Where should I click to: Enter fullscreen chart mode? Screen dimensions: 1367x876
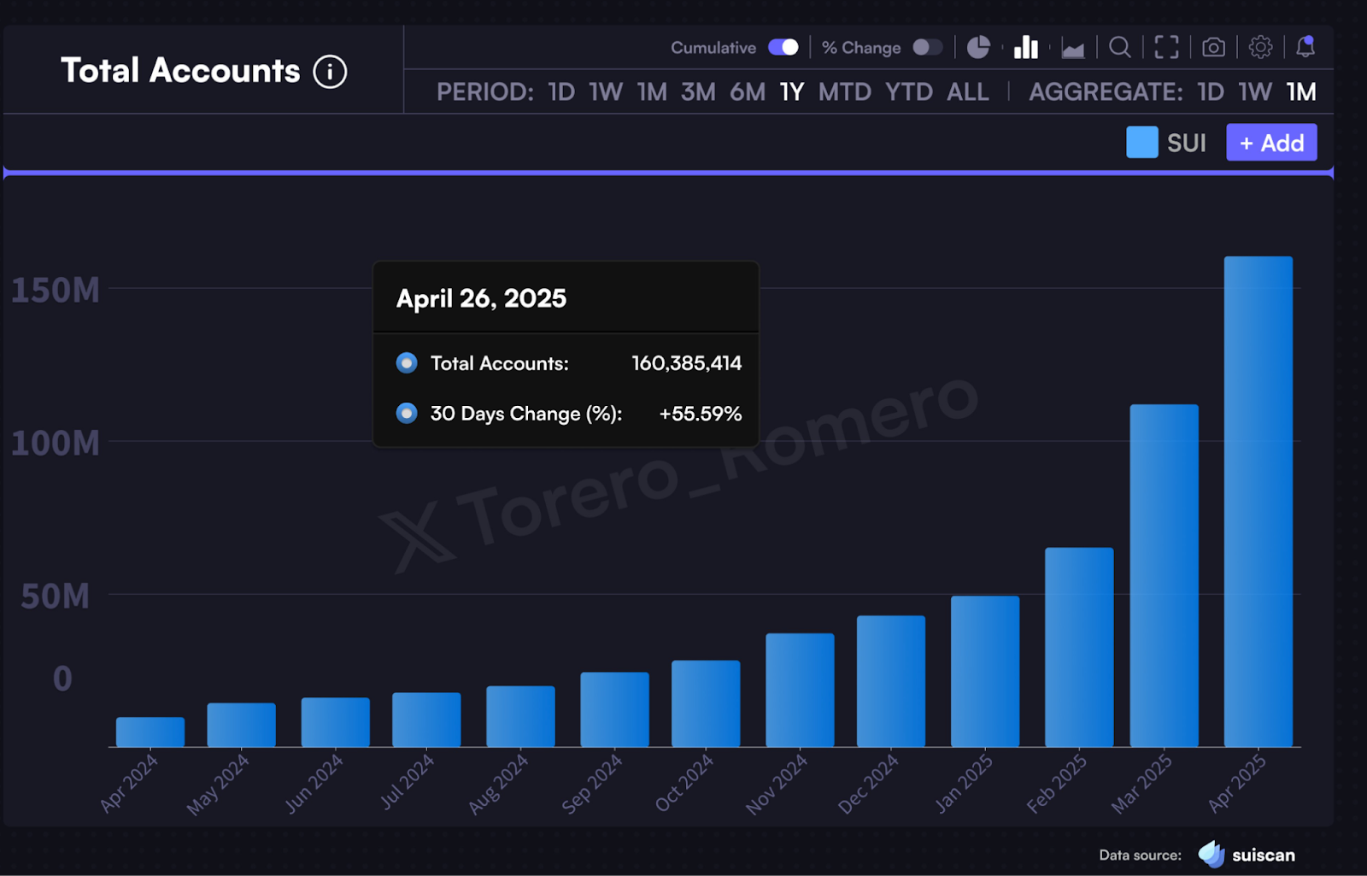[x=1166, y=47]
